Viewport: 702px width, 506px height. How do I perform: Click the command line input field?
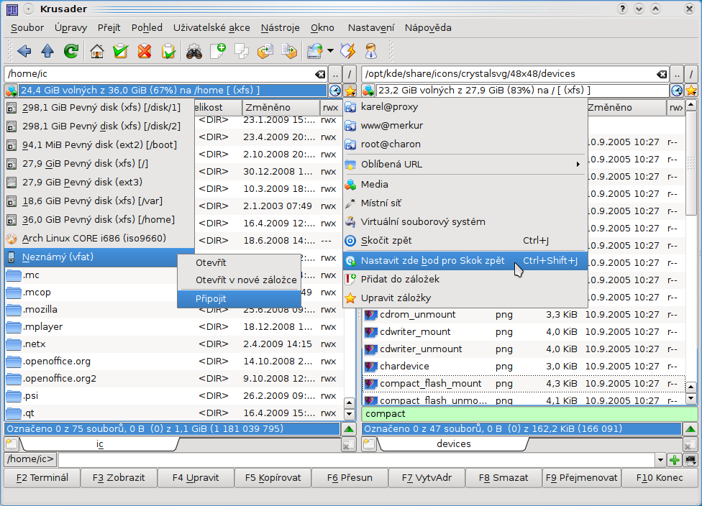(357, 459)
